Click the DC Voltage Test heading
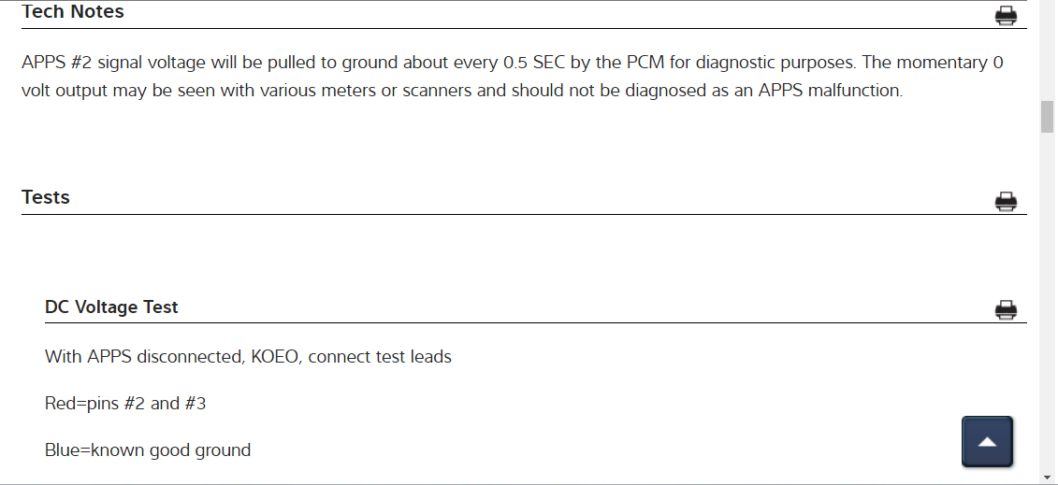Viewport: 1058px width, 485px height. pos(111,307)
